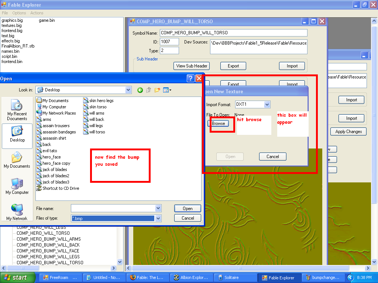378x283 pixels.
Task: Expand the Files of type dropdown
Action: (x=158, y=219)
